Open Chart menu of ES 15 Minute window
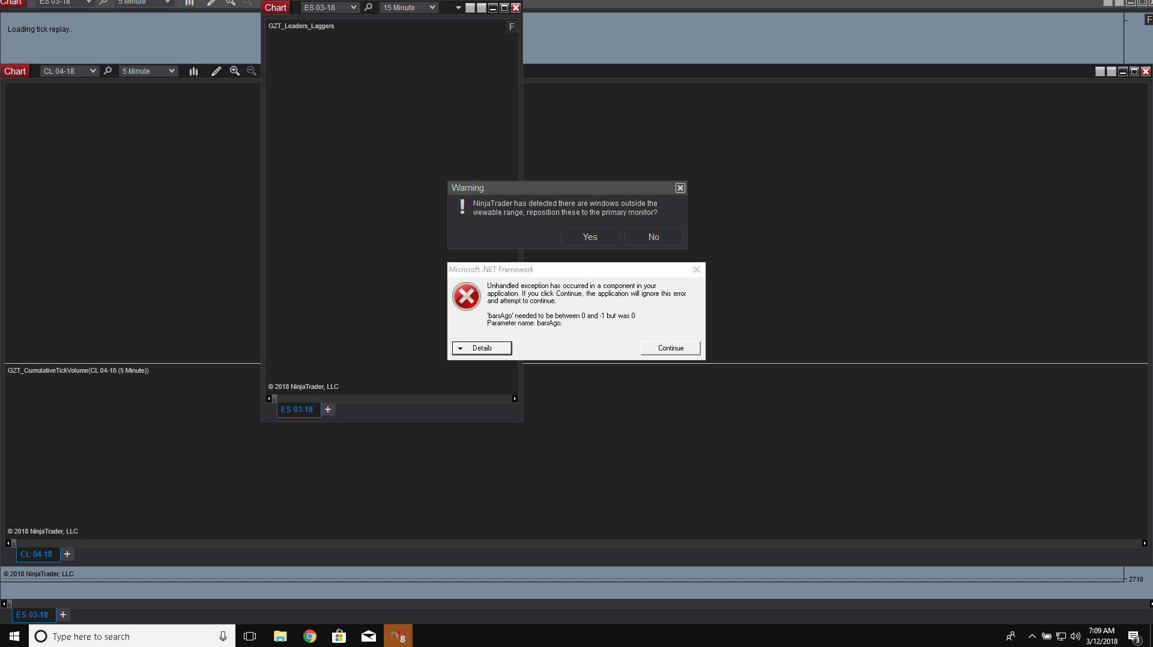The image size is (1153, 647). 276,8
